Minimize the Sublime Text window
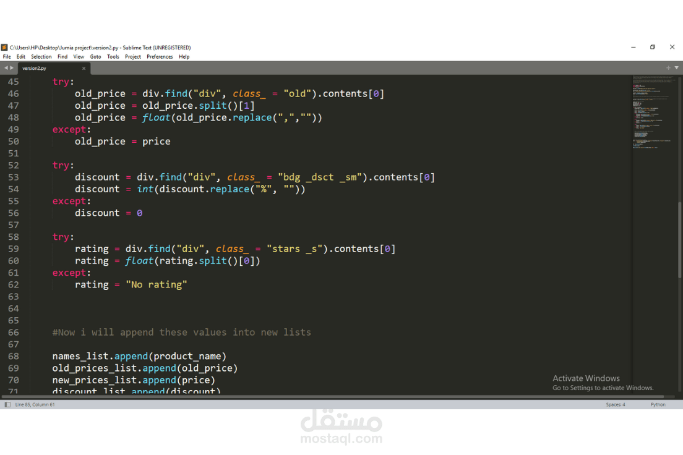The image size is (683, 455). 634,47
